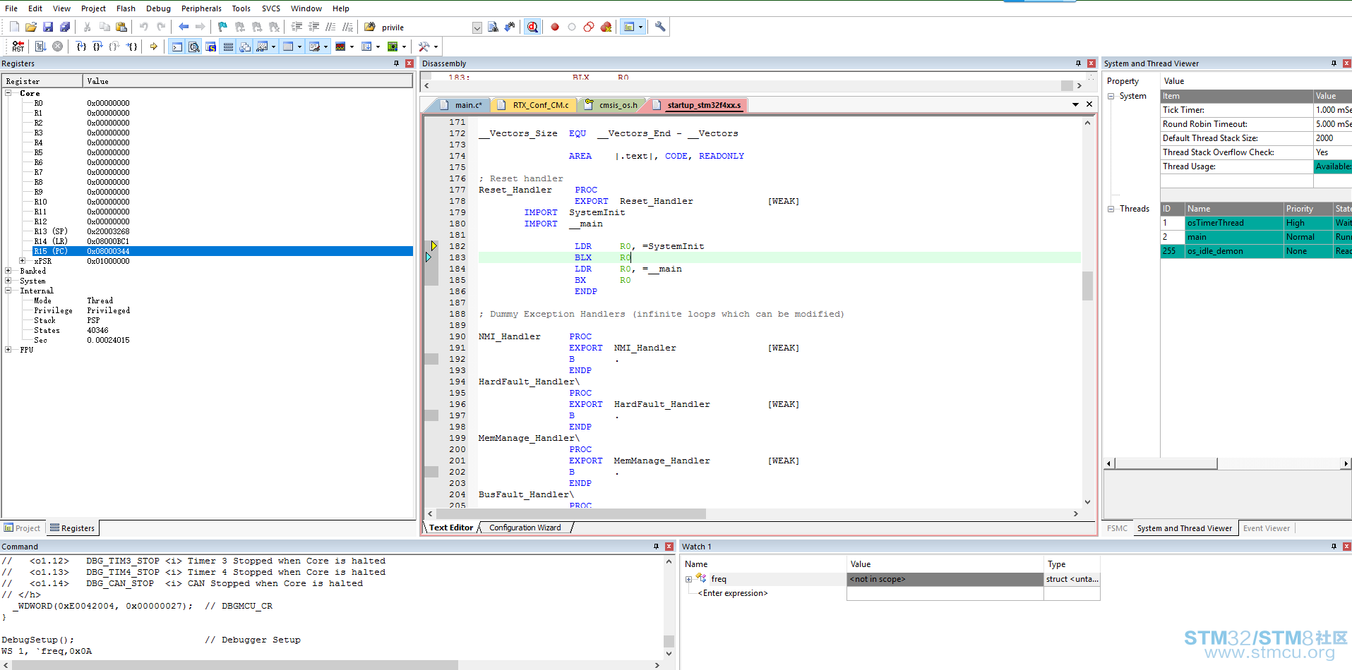Image resolution: width=1352 pixels, height=670 pixels.
Task: Collapse the Internal register group
Action: (x=8, y=291)
